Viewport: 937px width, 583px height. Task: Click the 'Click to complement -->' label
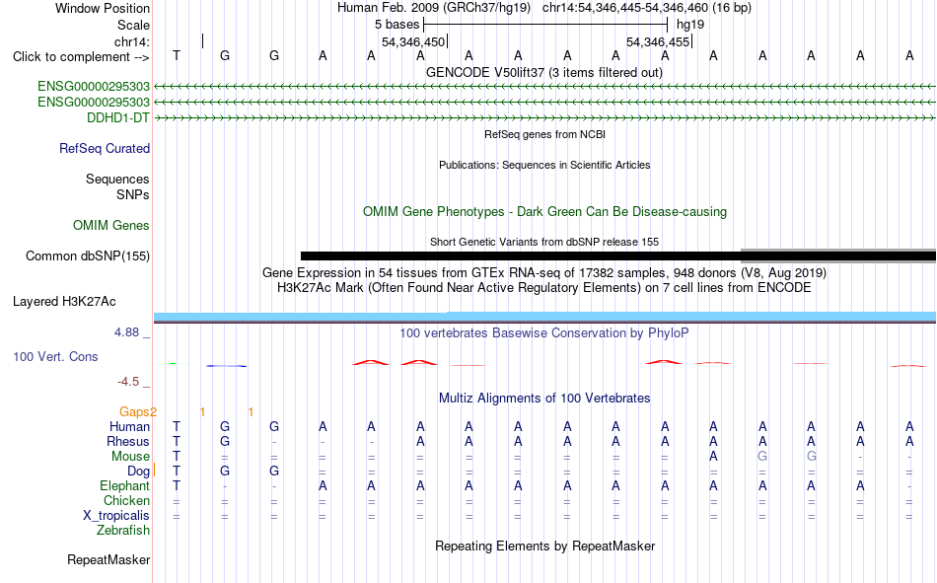coord(81,57)
